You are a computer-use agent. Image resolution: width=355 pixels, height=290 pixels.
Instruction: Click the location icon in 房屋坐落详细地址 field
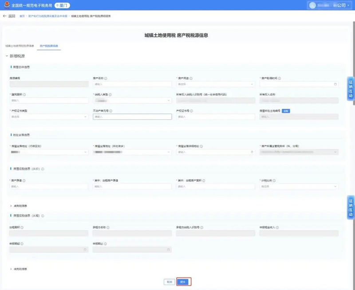click(252, 152)
